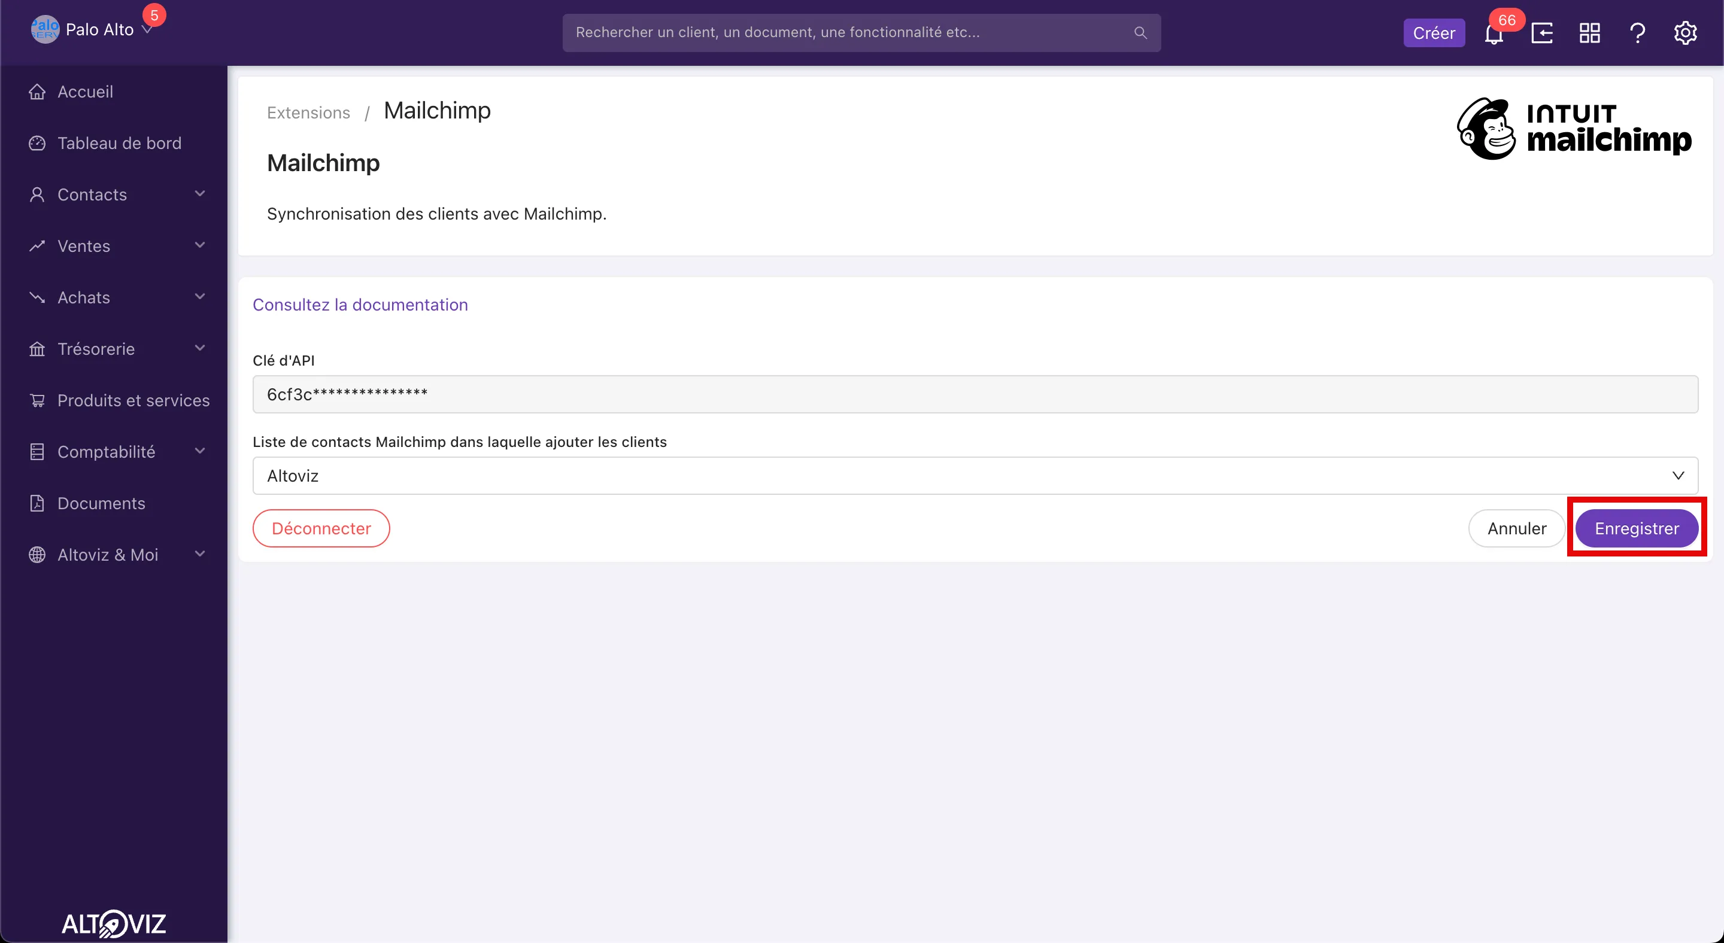Click the Créer button
The image size is (1724, 943).
pyautogui.click(x=1434, y=33)
